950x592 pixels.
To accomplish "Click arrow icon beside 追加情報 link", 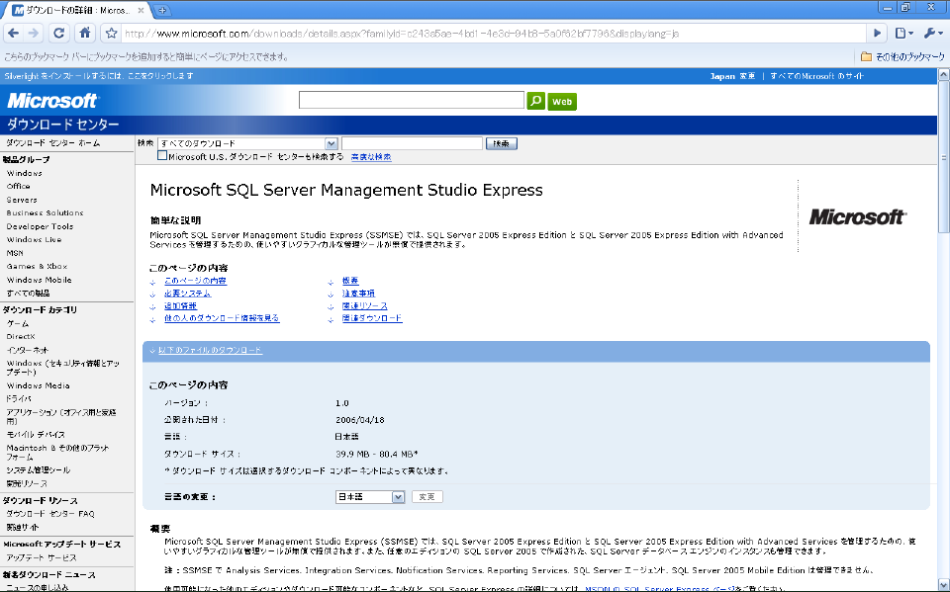I will coord(152,307).
